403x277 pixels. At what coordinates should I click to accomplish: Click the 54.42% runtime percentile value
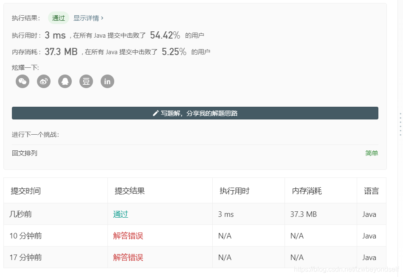[x=165, y=35]
